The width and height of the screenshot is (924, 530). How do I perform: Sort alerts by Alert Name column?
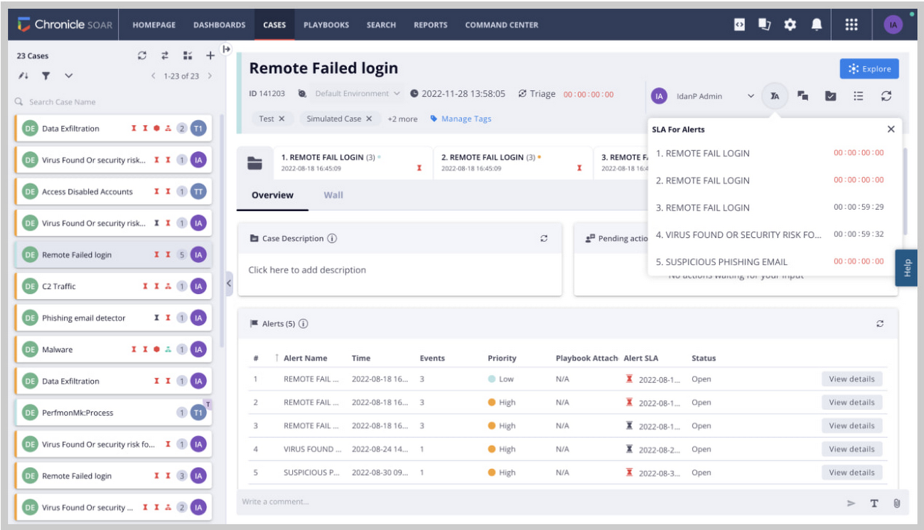[305, 358]
